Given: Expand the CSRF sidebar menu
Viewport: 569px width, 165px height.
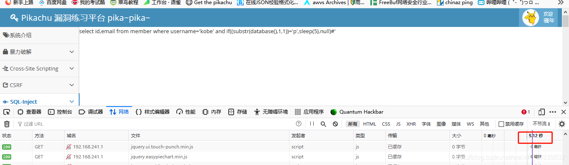Looking at the screenshot, I should click(x=39, y=85).
